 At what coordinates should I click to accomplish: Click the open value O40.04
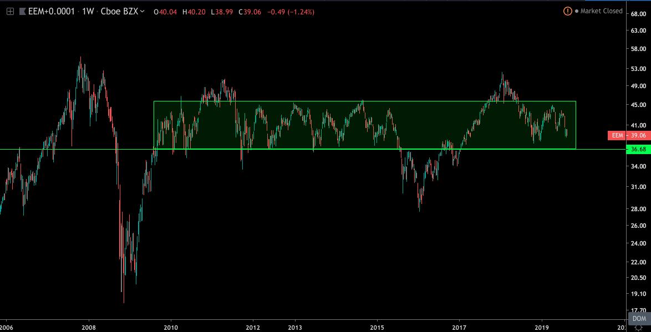[165, 12]
